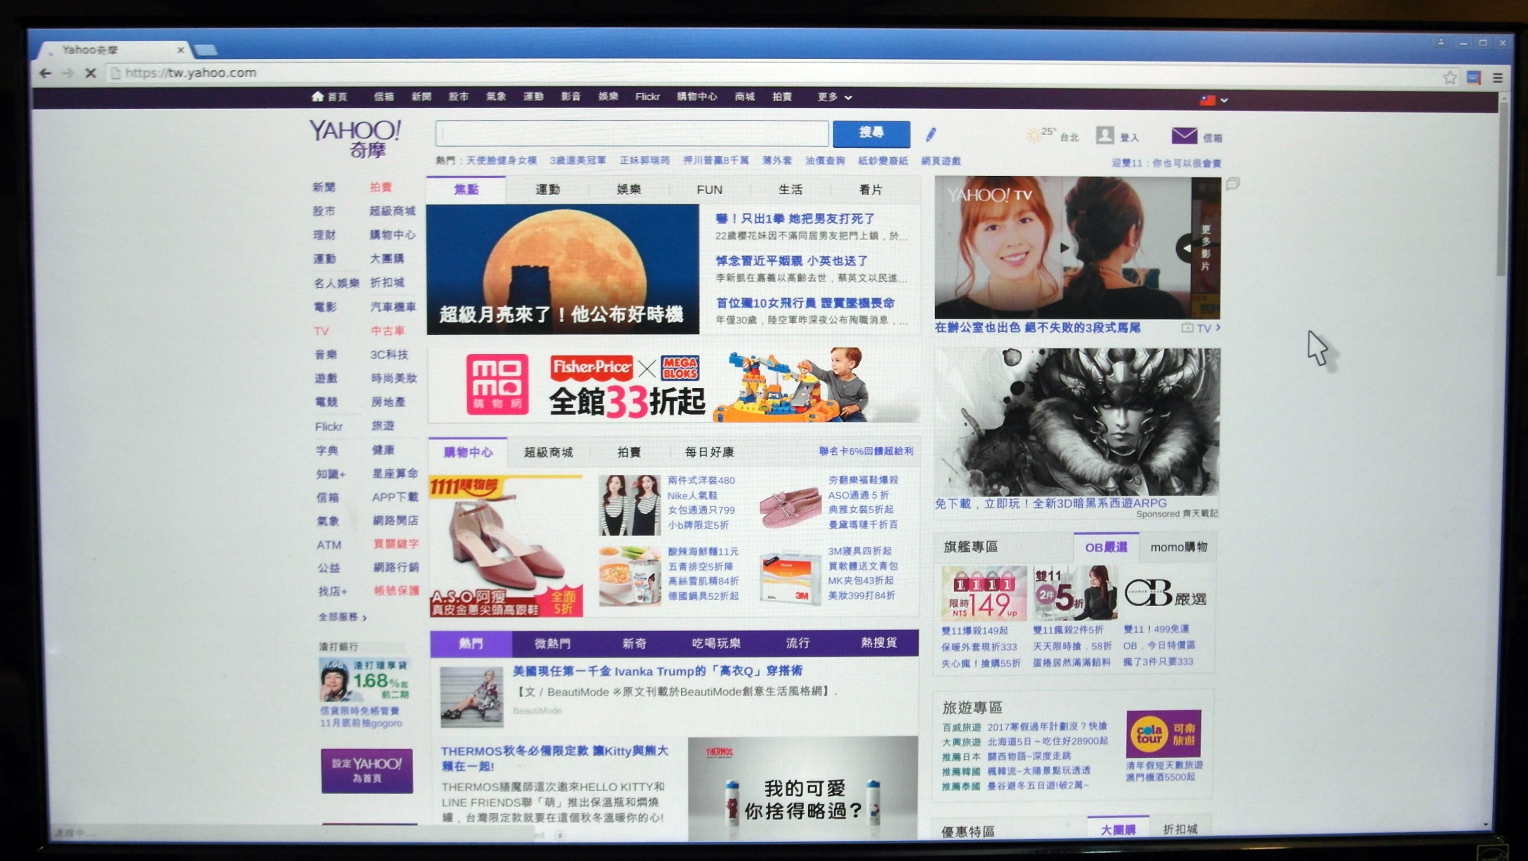Click the Yahoo奇摩 logo
The height and width of the screenshot is (861, 1528).
click(x=355, y=139)
